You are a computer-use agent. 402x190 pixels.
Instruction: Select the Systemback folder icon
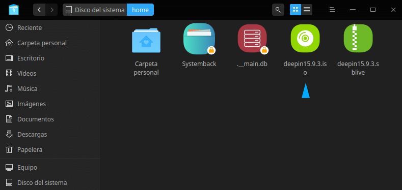[x=199, y=39]
